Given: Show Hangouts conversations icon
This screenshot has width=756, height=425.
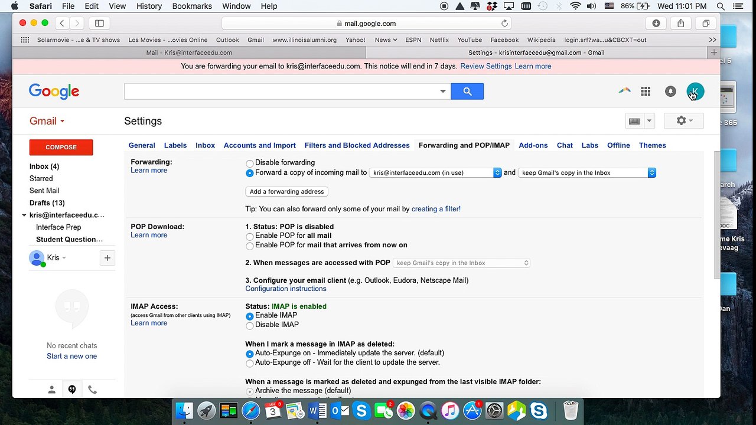Looking at the screenshot, I should click(x=71, y=390).
